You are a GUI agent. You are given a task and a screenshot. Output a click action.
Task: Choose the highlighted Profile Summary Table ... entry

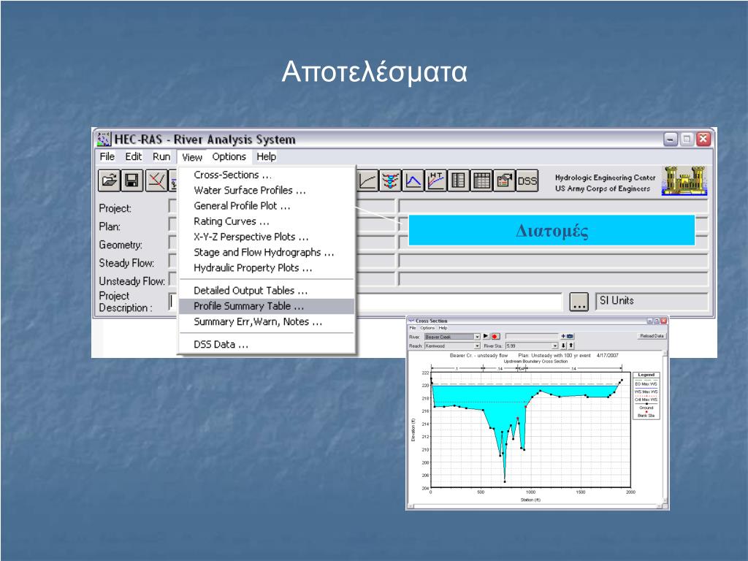point(267,306)
